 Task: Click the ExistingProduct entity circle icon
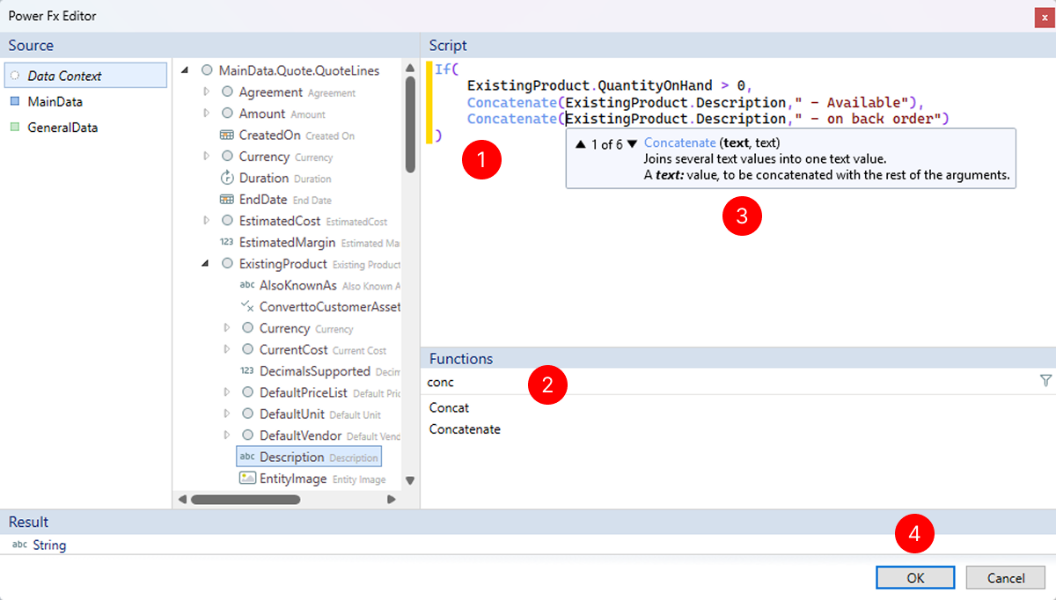(x=227, y=264)
